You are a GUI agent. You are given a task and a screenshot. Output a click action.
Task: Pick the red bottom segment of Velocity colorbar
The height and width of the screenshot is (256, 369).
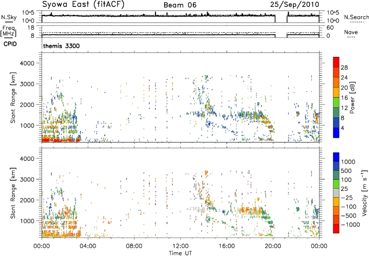pos(336,229)
